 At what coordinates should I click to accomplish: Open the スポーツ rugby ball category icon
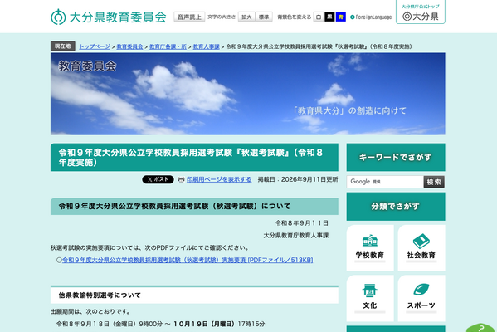click(421, 298)
